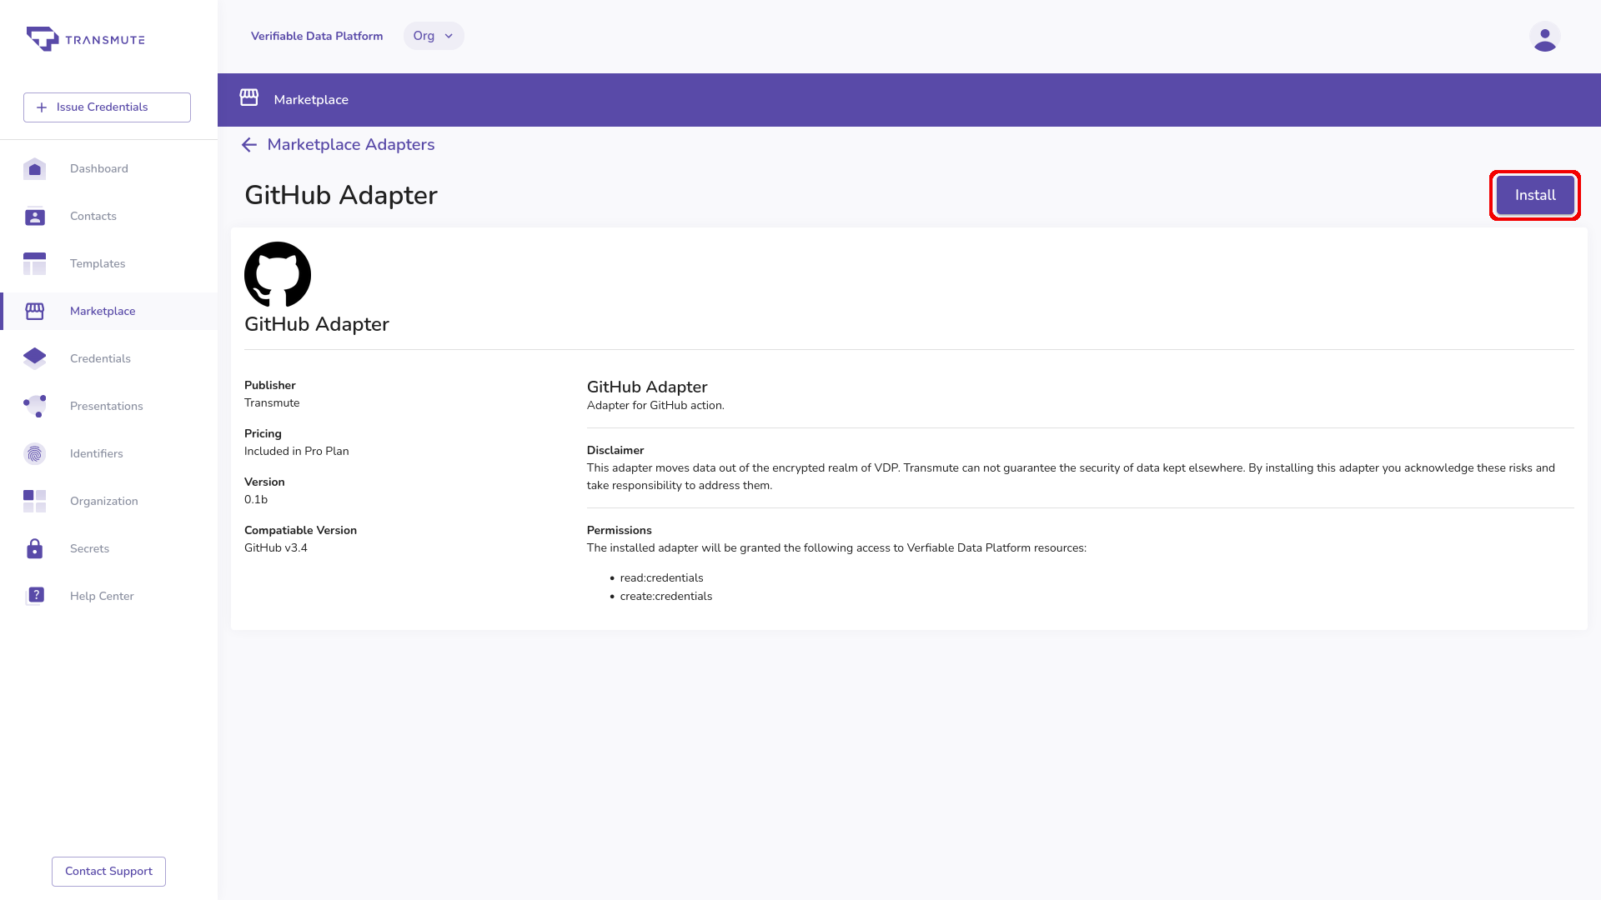Click 'GitHub v3.4' compatible version

pyautogui.click(x=276, y=548)
